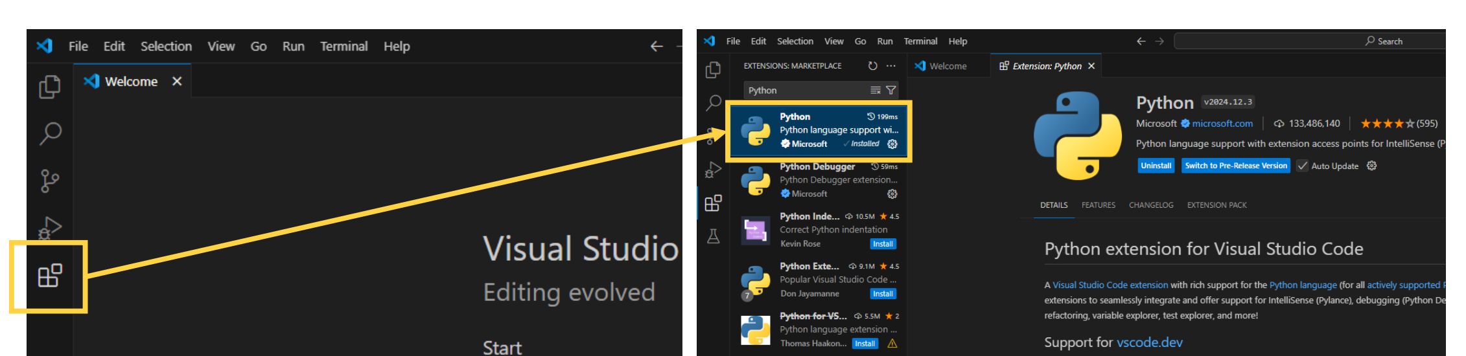Open the microsoft.com publisher link
The height and width of the screenshot is (356, 1466).
point(1222,123)
